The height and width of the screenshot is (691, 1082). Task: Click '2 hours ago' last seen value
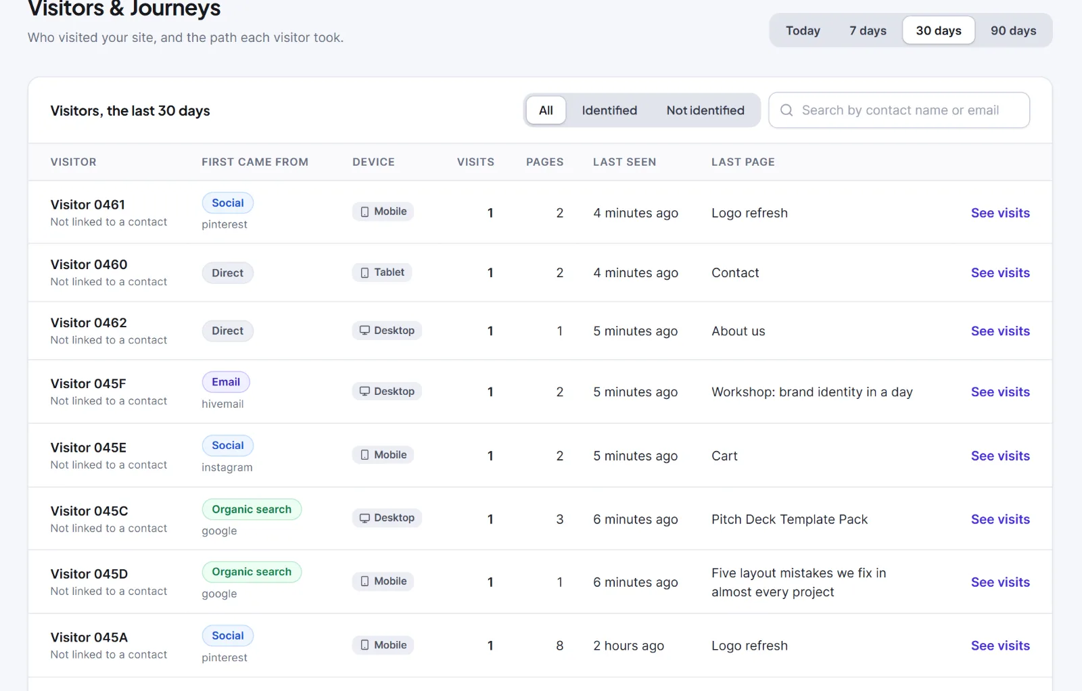click(628, 646)
